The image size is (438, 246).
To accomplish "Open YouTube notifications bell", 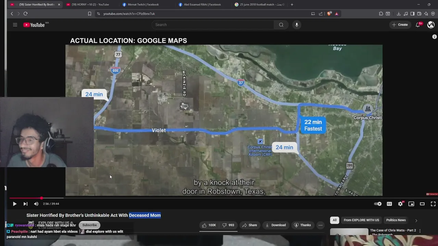I will [418, 25].
